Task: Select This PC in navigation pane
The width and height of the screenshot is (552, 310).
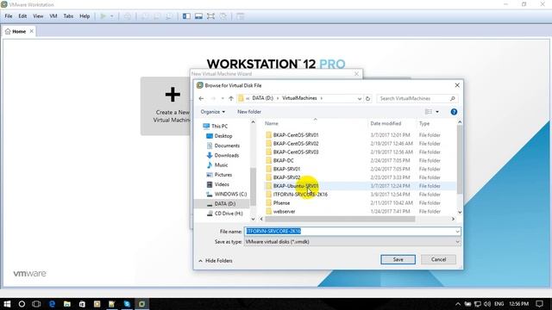Action: [220, 126]
